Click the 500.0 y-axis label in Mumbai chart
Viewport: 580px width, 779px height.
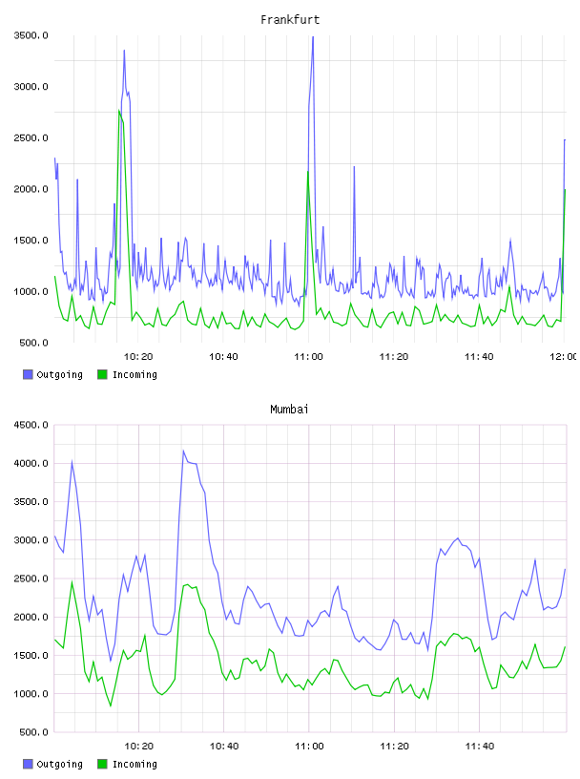coord(33,732)
